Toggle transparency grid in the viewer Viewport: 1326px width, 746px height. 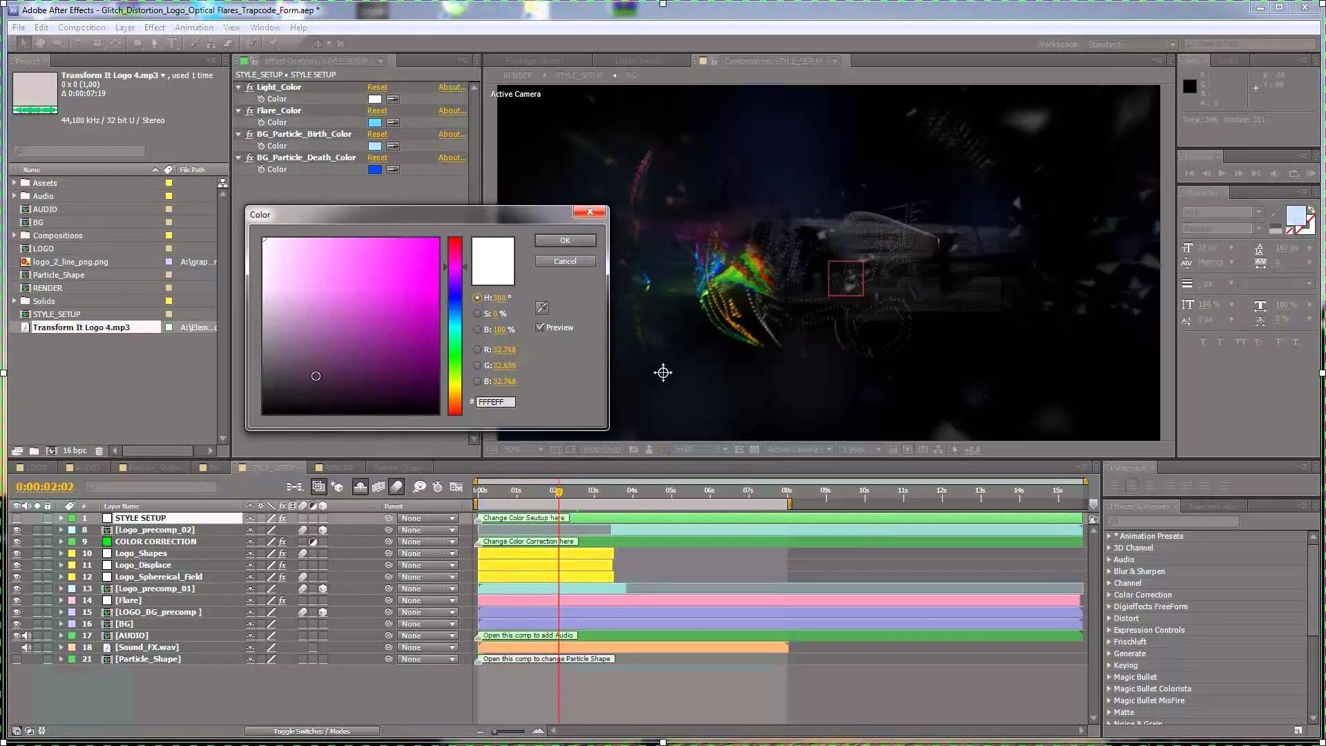(x=754, y=449)
